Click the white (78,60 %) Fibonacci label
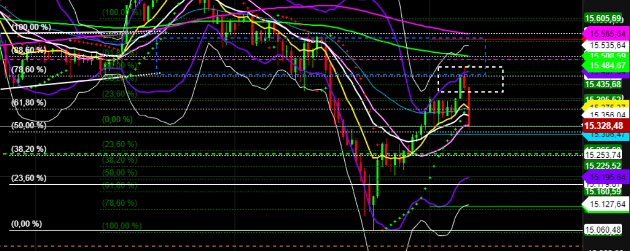Image resolution: width=630 pixels, height=251 pixels. 30,69
